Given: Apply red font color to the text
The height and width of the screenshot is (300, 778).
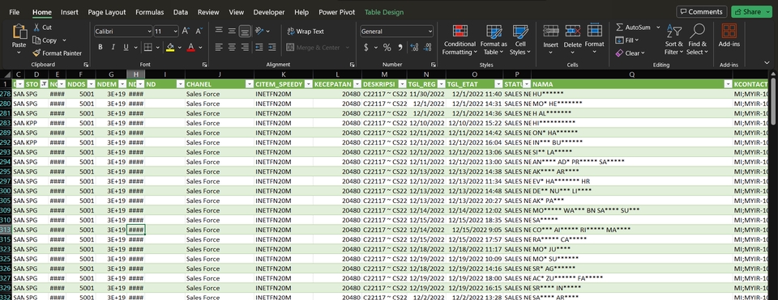Looking at the screenshot, I should [x=191, y=48].
